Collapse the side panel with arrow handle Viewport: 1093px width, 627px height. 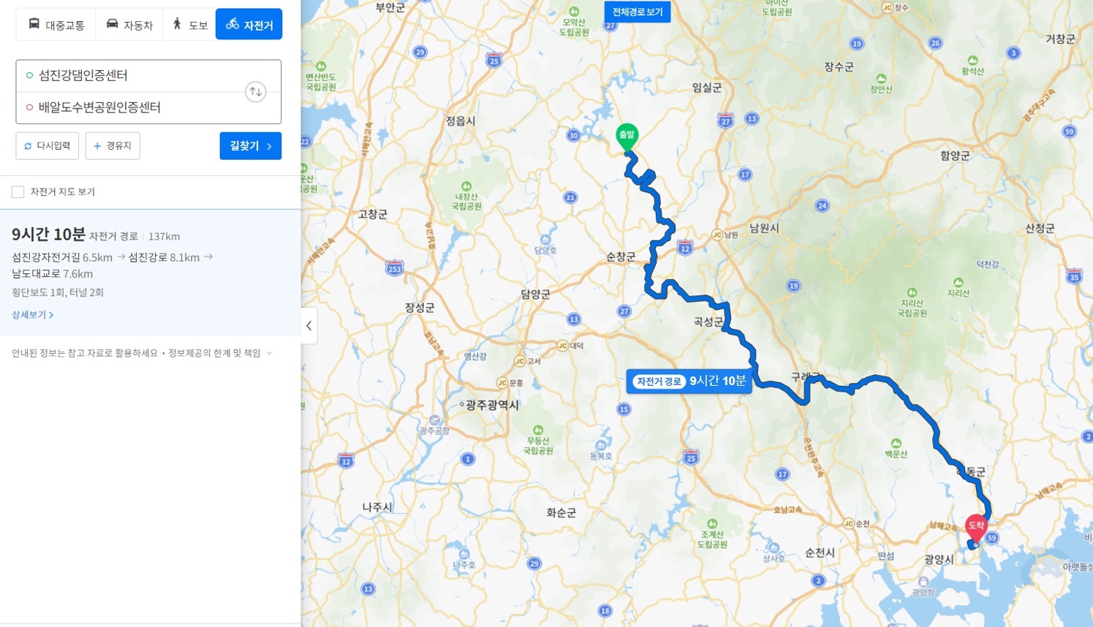309,326
